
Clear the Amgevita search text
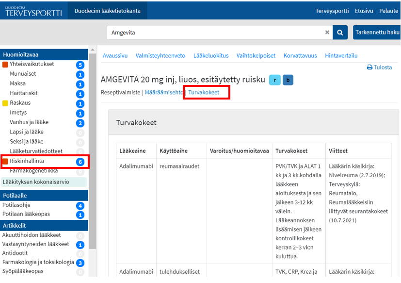point(327,32)
